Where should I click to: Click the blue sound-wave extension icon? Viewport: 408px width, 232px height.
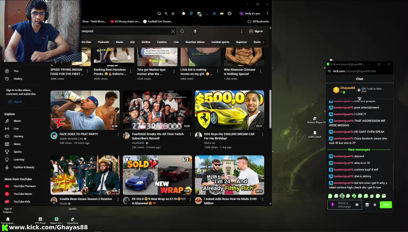214,14
